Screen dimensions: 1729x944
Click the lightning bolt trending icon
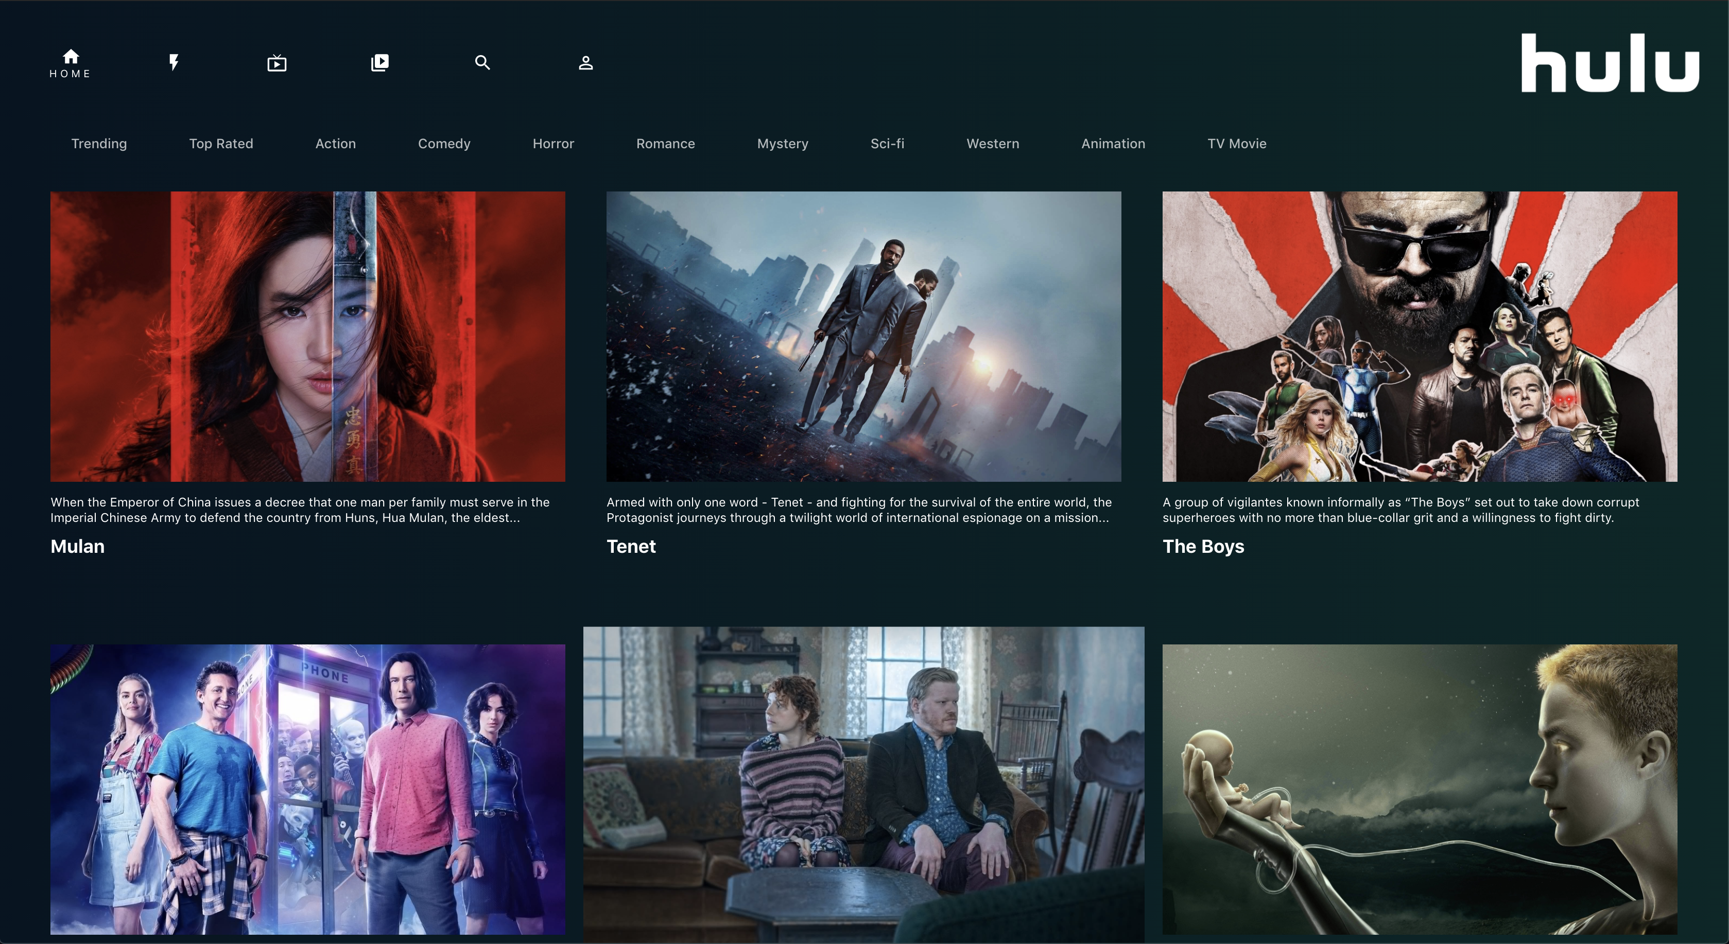pyautogui.click(x=174, y=62)
